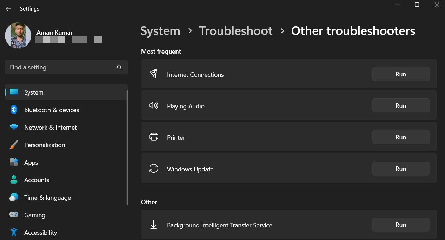
Task: Open Accessibility settings
Action: click(66, 232)
